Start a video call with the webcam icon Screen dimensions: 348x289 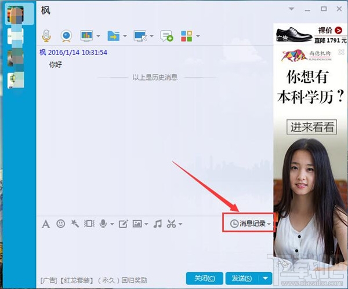(x=66, y=36)
